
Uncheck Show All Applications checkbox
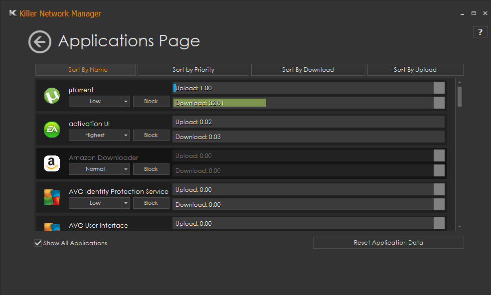click(x=38, y=243)
